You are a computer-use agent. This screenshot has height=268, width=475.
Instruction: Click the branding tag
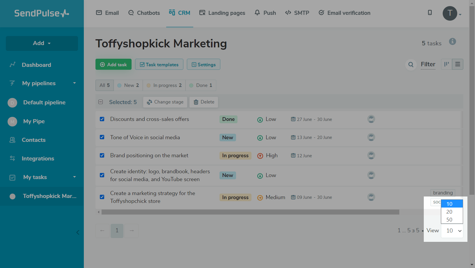pyautogui.click(x=443, y=193)
